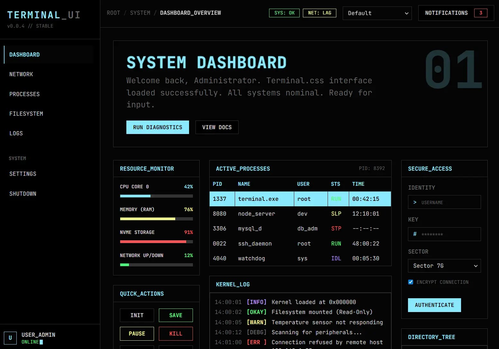Select the terminal.exe process row
Viewport: 499px width, 349px height.
pyautogui.click(x=300, y=199)
